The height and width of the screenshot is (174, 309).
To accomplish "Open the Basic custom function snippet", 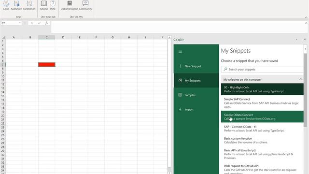I will [x=262, y=140].
